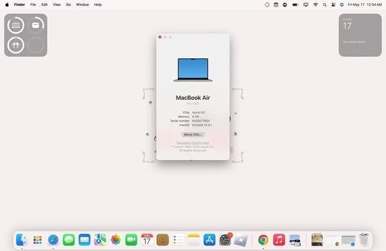Image resolution: width=386 pixels, height=251 pixels.
Task: Check battery status in menu bar
Action: [x=295, y=5]
